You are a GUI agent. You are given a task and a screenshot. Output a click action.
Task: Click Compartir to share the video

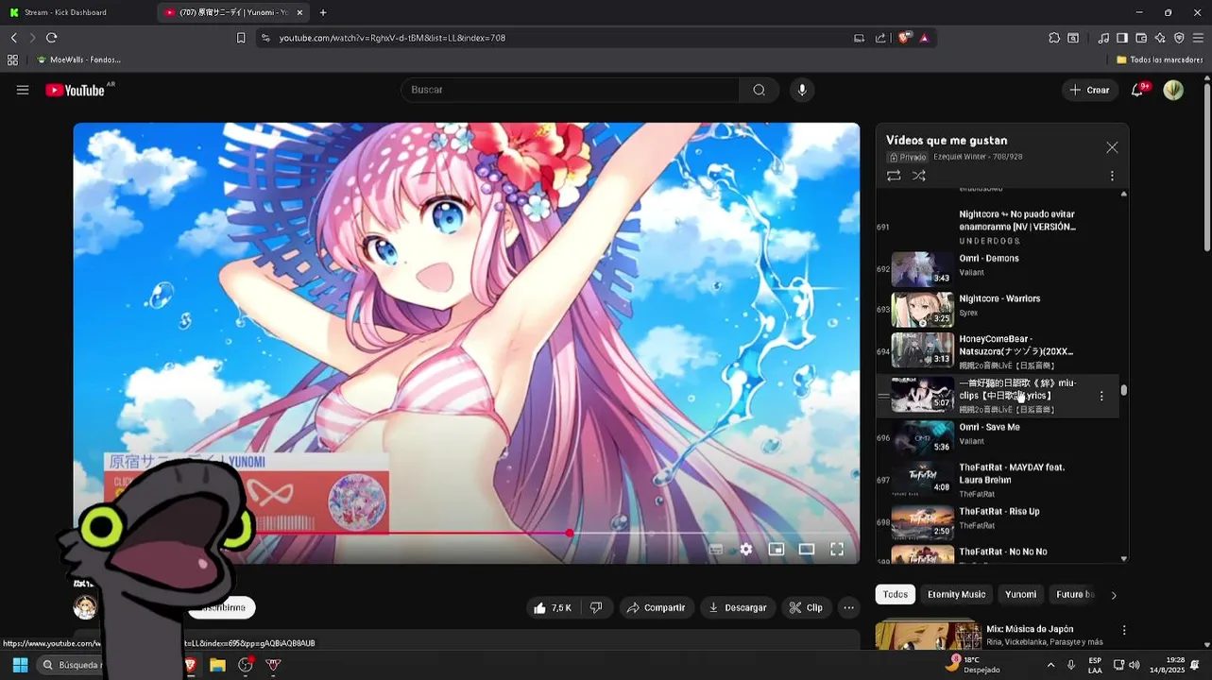click(x=657, y=607)
